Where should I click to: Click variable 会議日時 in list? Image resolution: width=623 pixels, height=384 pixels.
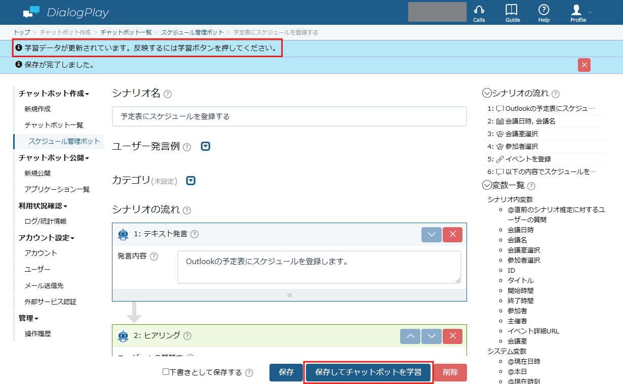click(521, 230)
